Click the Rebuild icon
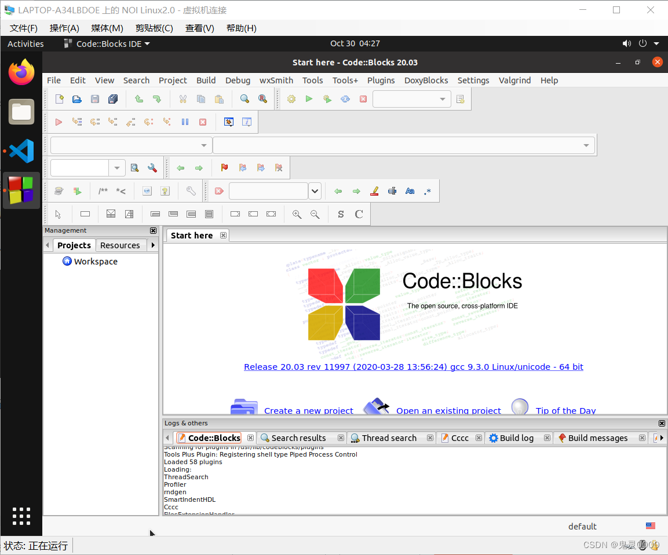 (x=345, y=99)
